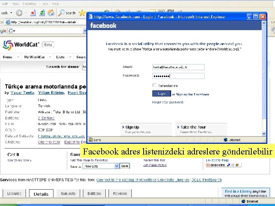Click the Refresh icon in browser toolbar
Viewport: 275px width, 206px height.
click(42, 13)
